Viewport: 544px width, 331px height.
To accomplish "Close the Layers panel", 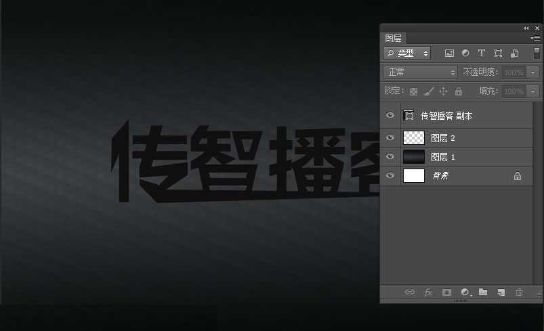I will click(x=537, y=28).
